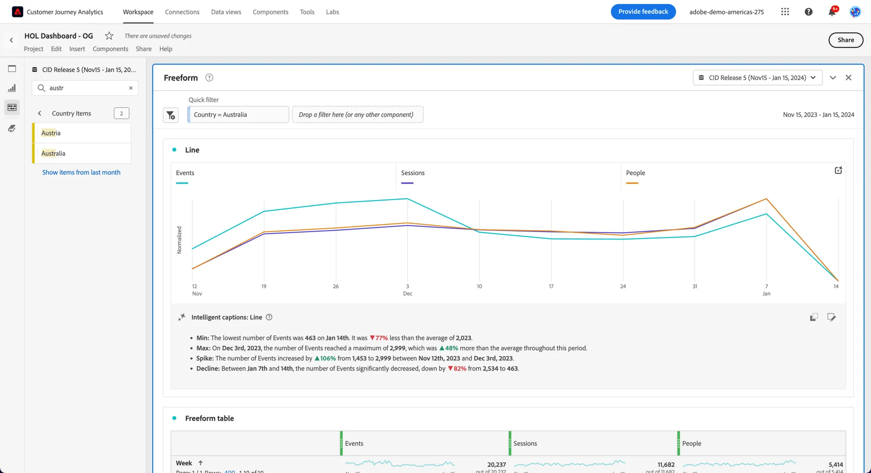The height and width of the screenshot is (473, 871).
Task: Collapse the Freeform panel chevron
Action: click(833, 78)
